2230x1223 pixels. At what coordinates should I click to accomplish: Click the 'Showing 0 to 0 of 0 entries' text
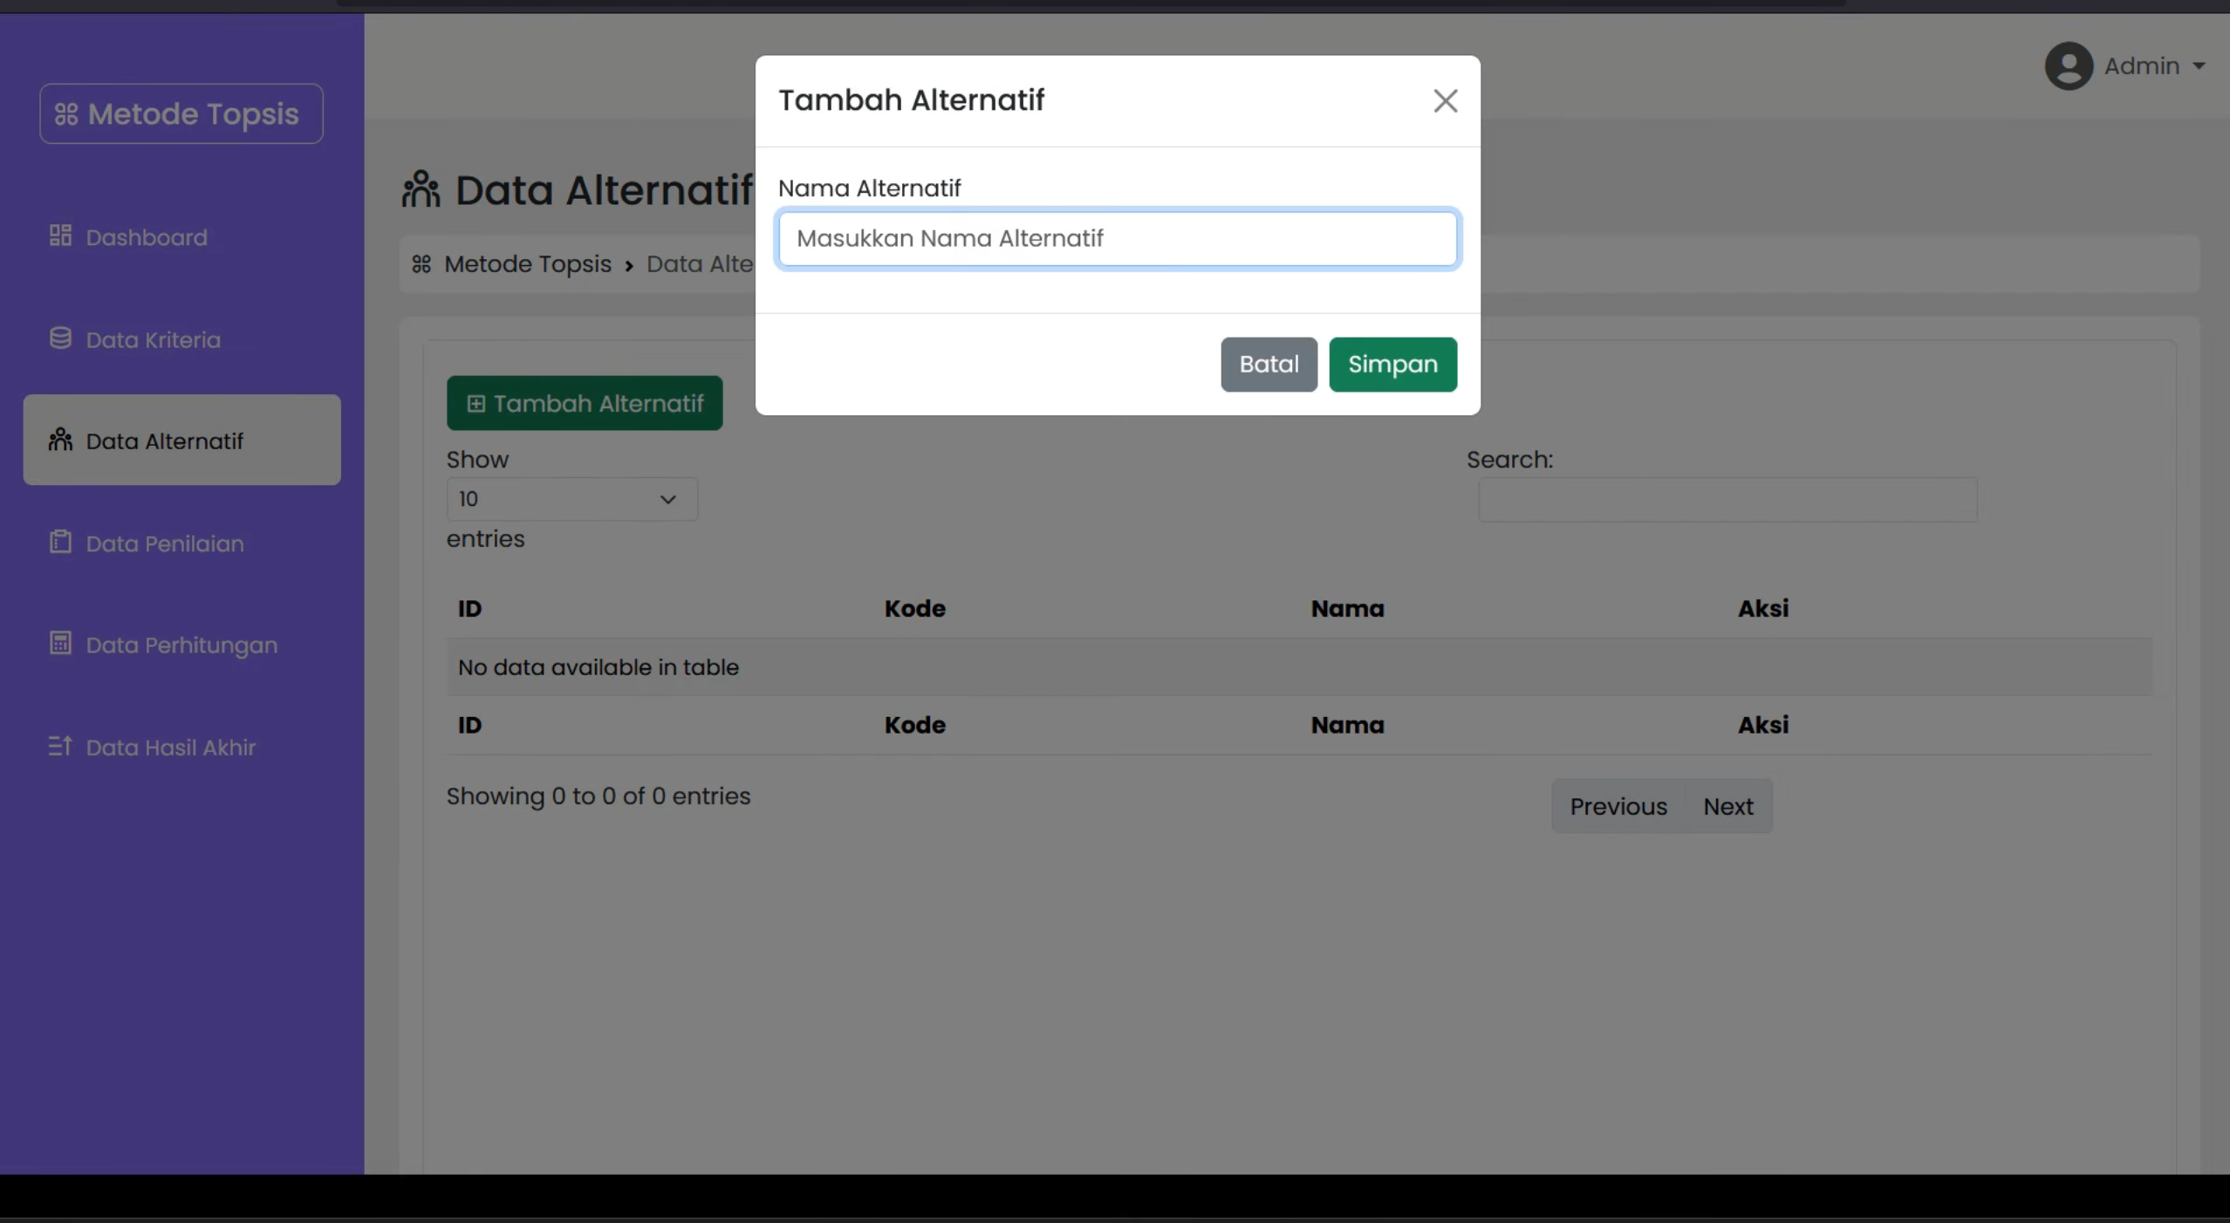[599, 796]
